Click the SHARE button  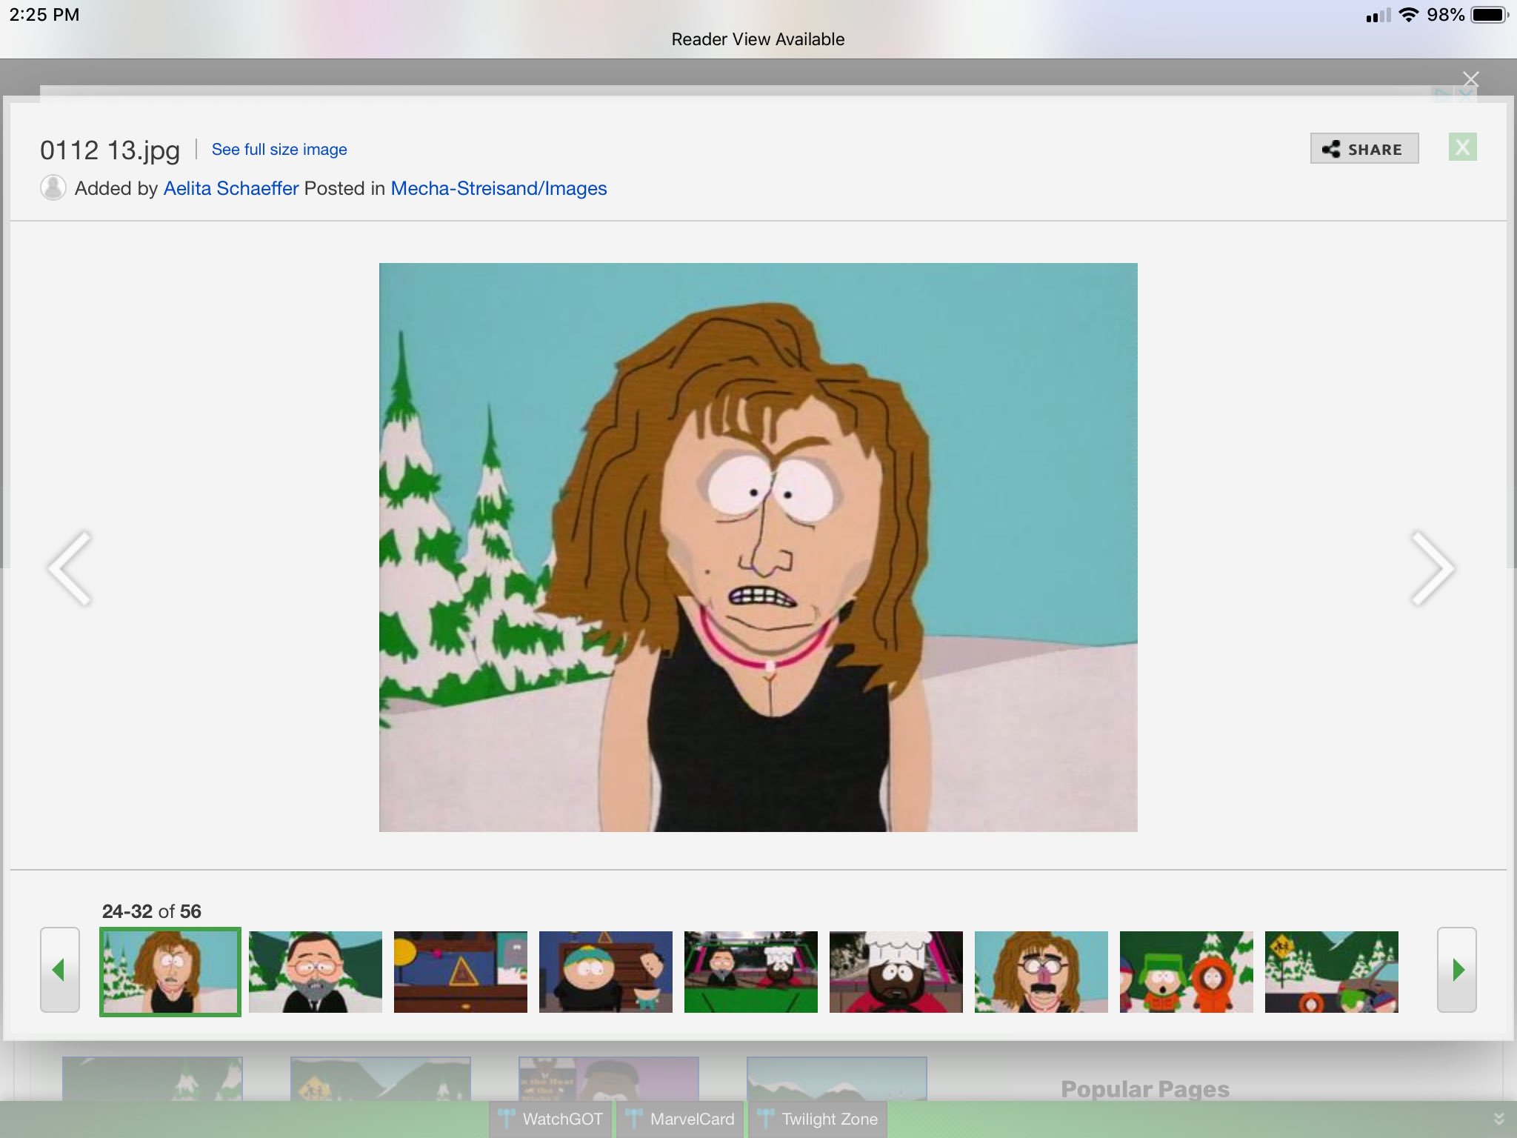click(1364, 149)
